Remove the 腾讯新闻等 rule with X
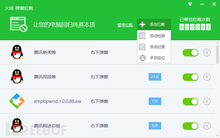Viewport: 220px width, 138px height. (207, 53)
